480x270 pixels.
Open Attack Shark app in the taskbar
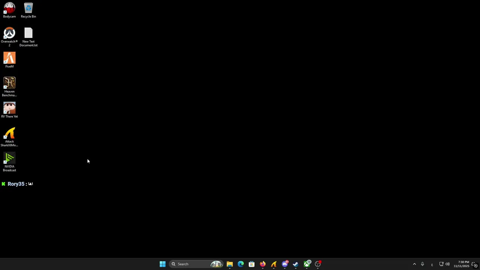click(274, 264)
